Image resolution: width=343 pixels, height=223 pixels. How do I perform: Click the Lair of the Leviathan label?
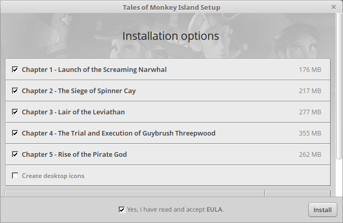73,112
